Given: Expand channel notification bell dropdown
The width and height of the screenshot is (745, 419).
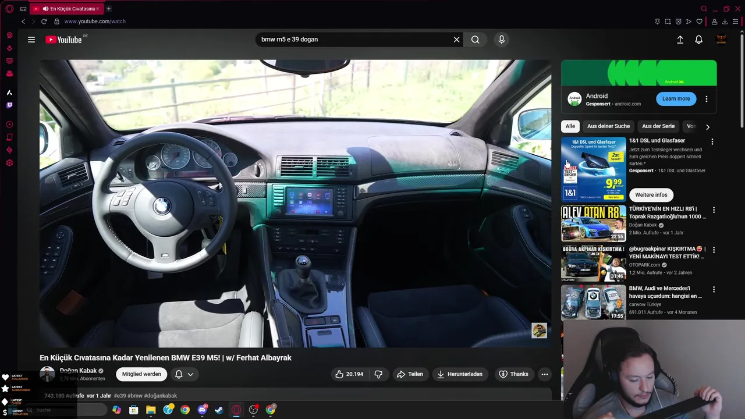Looking at the screenshot, I should tap(185, 374).
